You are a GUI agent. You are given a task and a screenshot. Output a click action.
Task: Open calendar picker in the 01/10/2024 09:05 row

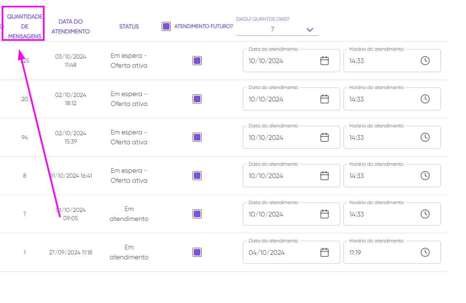[324, 214]
